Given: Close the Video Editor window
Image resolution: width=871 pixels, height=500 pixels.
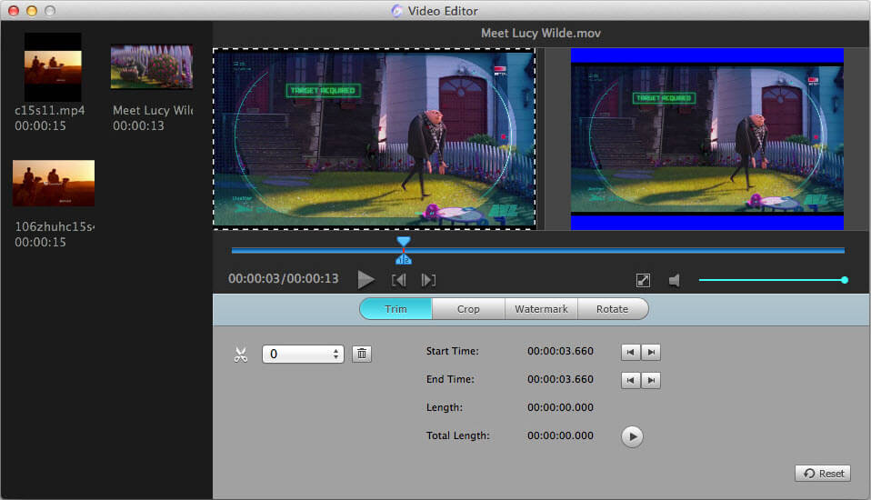Looking at the screenshot, I should point(14,11).
